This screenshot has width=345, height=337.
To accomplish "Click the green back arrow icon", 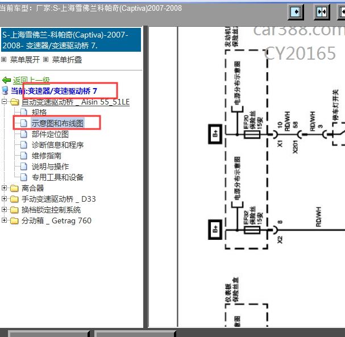I will tap(6, 80).
